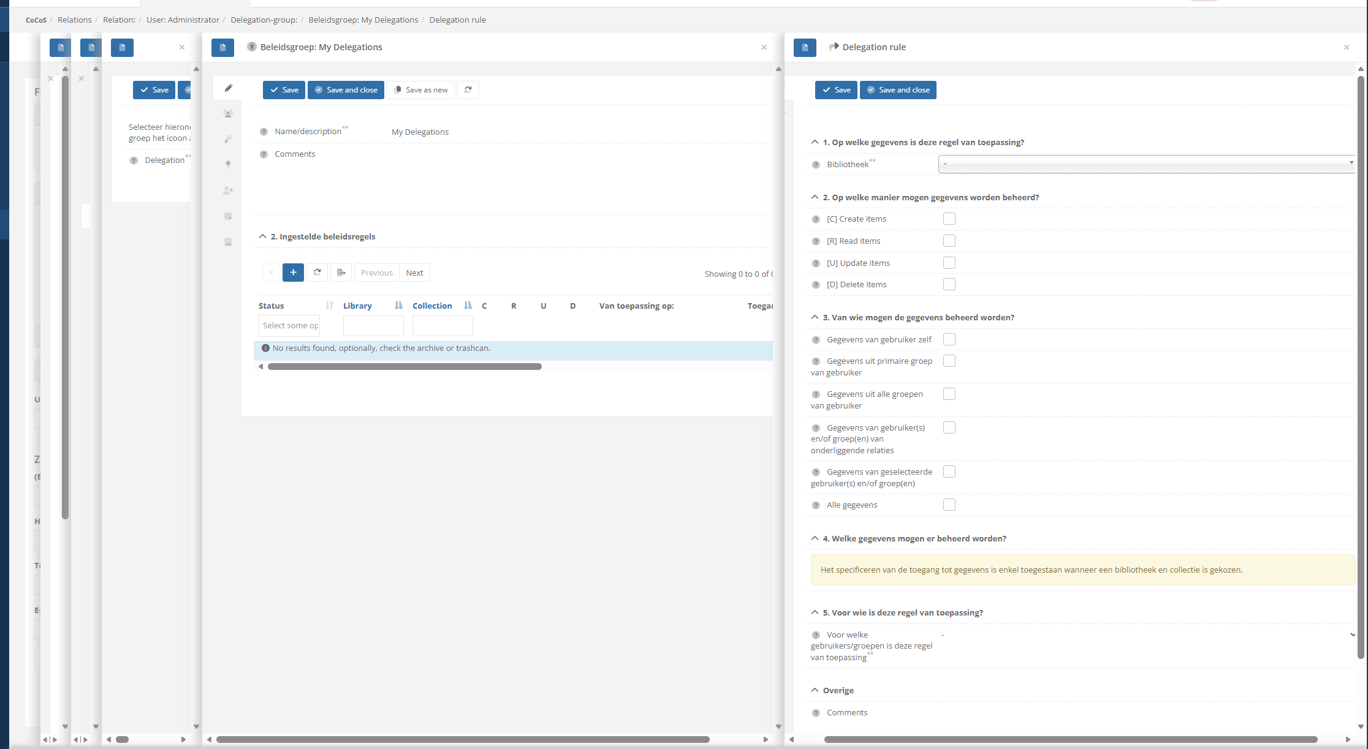Open the sticky note icon tab in sidebar
This screenshot has height=749, width=1368.
[228, 216]
